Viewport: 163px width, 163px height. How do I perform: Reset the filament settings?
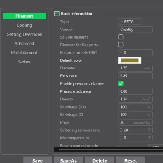130,160
